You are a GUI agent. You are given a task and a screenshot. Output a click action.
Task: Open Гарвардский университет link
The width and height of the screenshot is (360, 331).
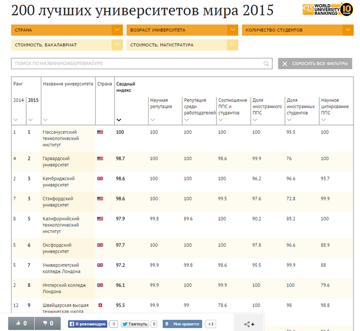click(56, 162)
